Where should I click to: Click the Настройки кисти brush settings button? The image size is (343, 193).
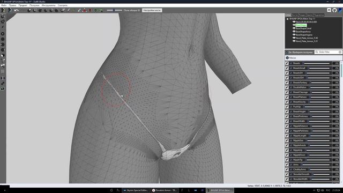(x=152, y=10)
